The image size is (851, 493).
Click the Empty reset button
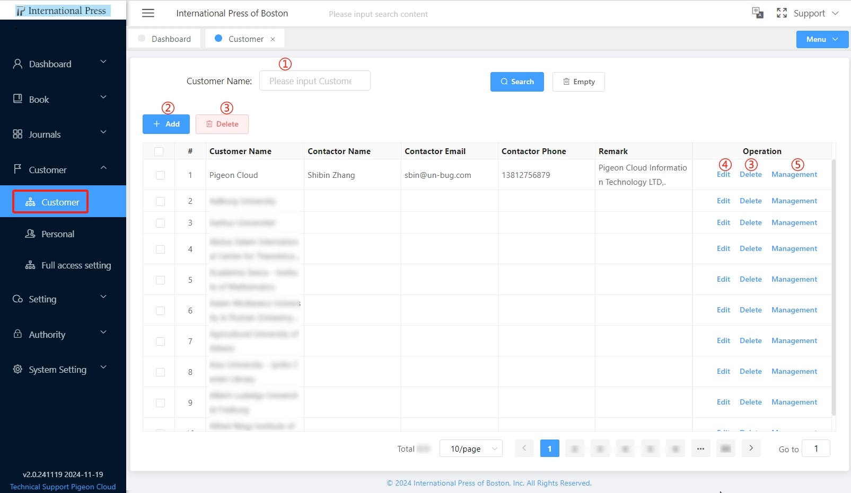(578, 82)
